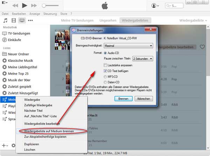Screen dimensions: 210x156
Task: Open the Pause zwischen Titeln 2 Sekunden dropdown
Action: point(143,59)
